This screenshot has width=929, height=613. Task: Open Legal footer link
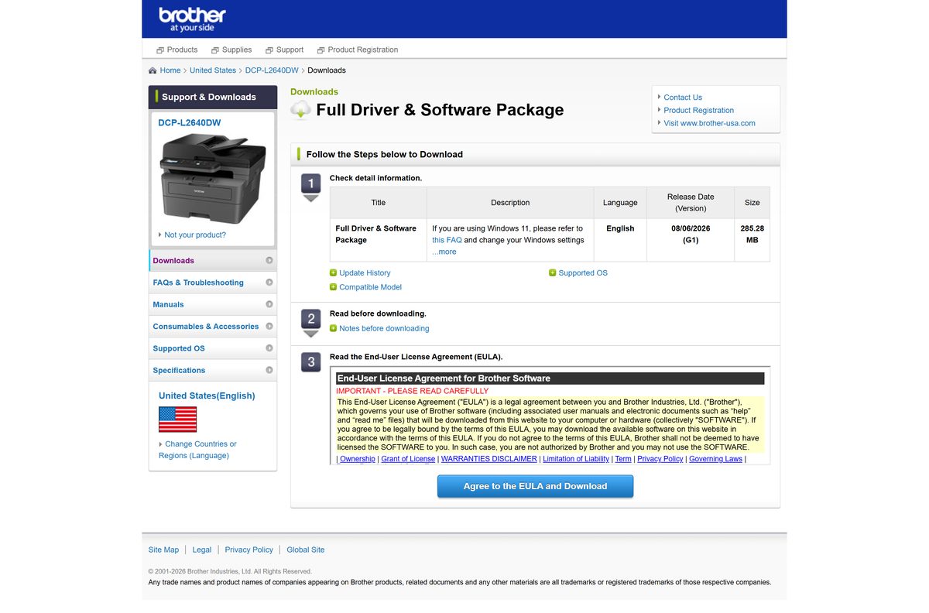point(202,550)
